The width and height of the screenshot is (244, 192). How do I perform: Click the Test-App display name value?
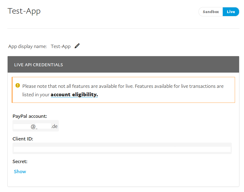60,46
